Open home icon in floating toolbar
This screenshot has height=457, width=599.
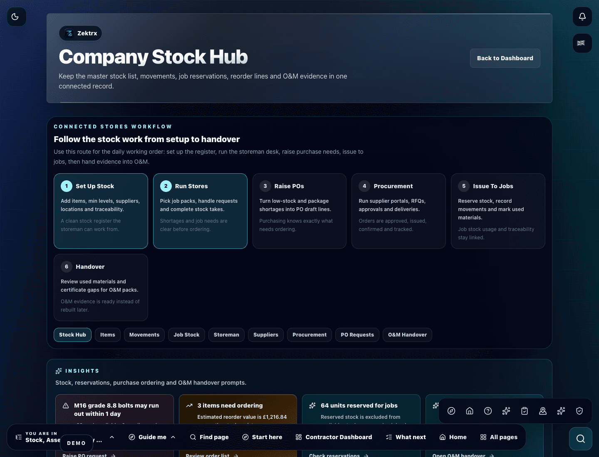pos(470,411)
